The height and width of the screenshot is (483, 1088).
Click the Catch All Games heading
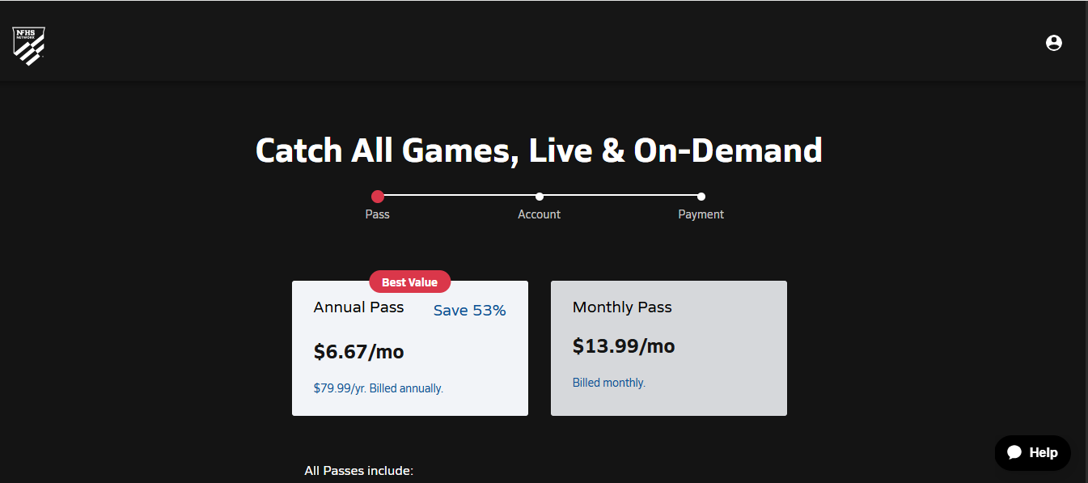(x=539, y=150)
